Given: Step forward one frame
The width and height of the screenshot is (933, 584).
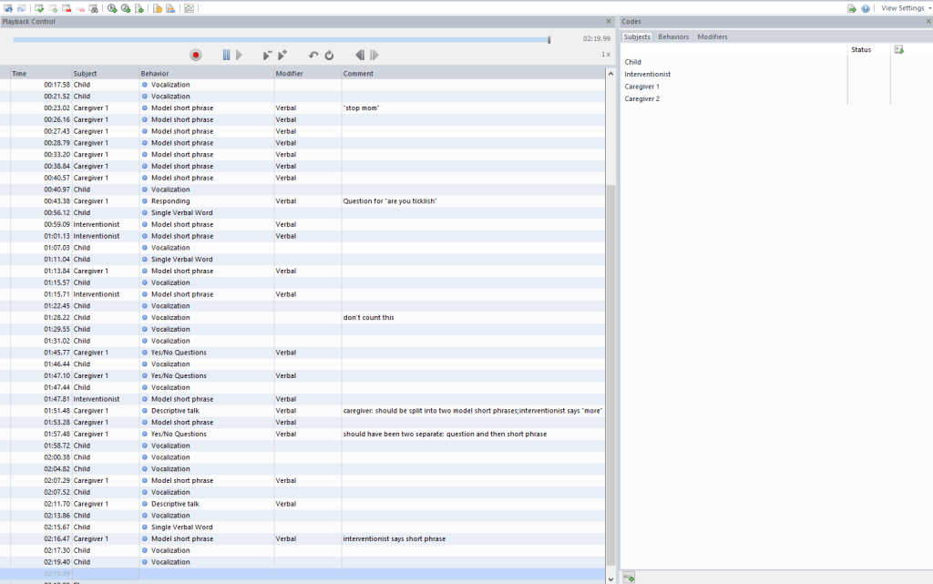Looking at the screenshot, I should [374, 56].
